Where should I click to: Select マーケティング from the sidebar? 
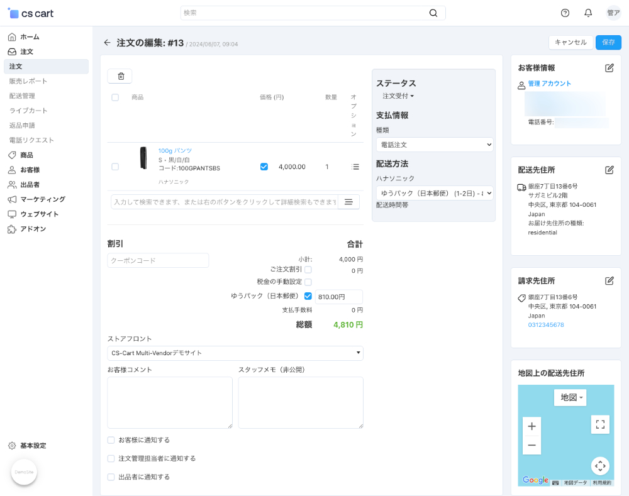coord(42,199)
